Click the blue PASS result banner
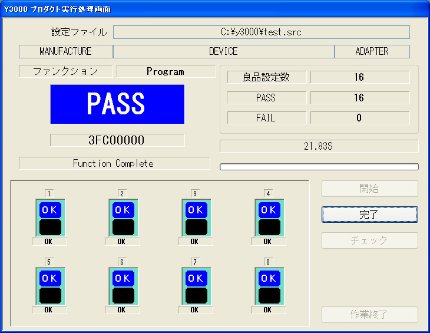Screen dimensions: 430x333 pos(117,104)
